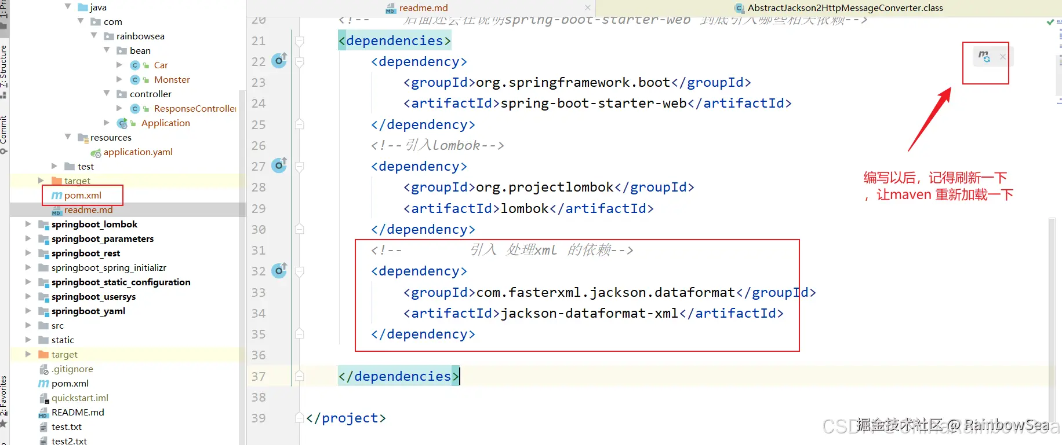1062x445 pixels.
Task: Collapse the java source folder
Action: (68, 6)
